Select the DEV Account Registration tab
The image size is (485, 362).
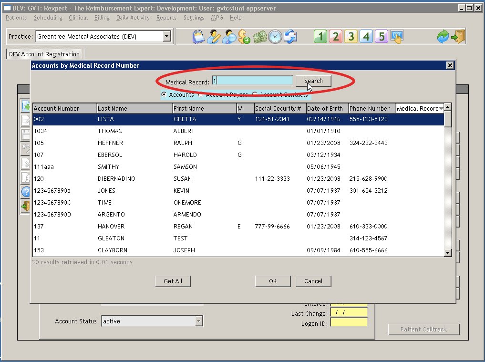point(43,54)
